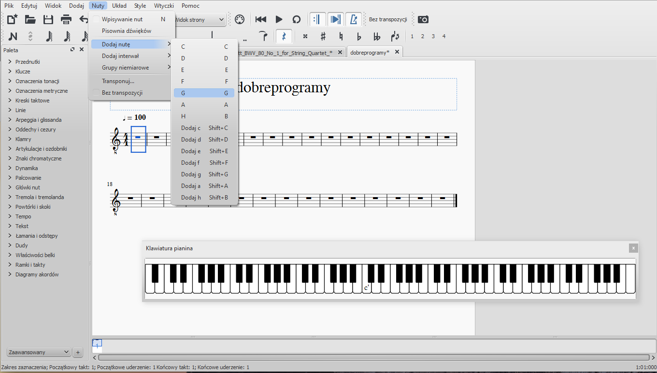
Task: Print the score
Action: click(66, 19)
